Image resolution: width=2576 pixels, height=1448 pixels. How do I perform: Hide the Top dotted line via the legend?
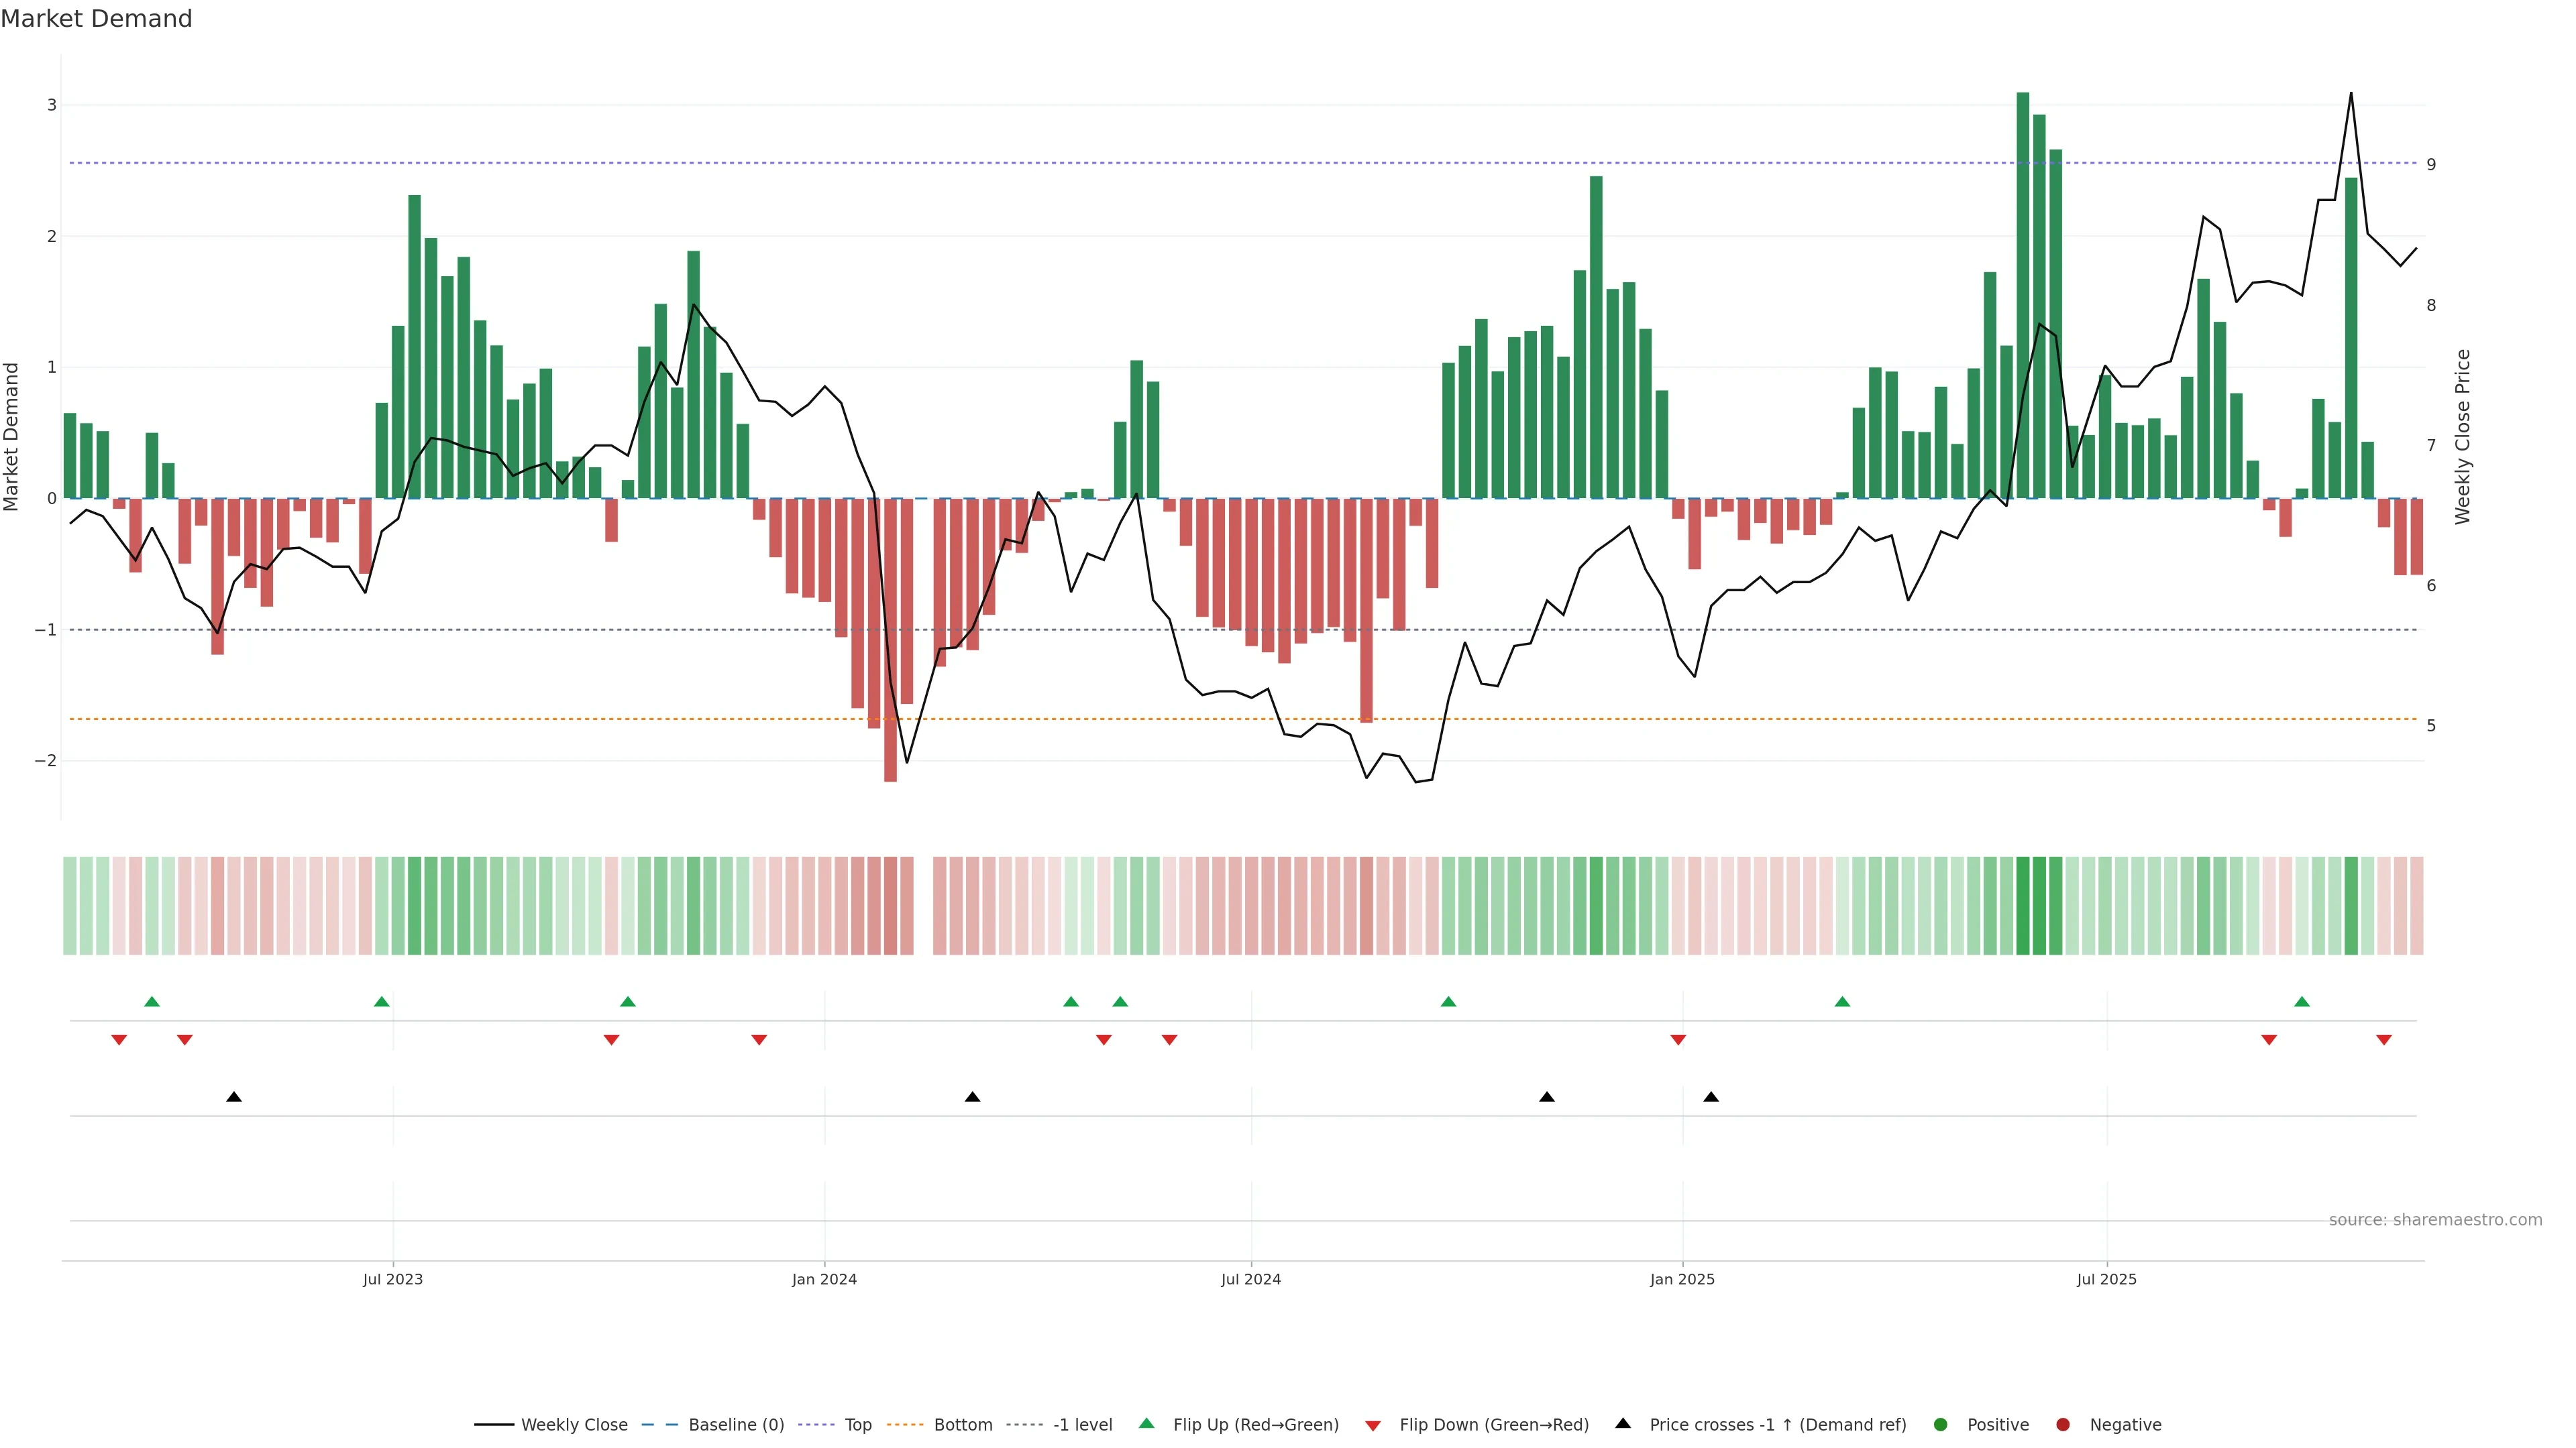tap(857, 1425)
